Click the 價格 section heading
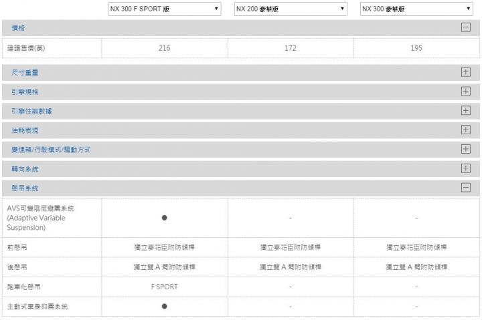This screenshot has width=482, height=320. coord(18,28)
